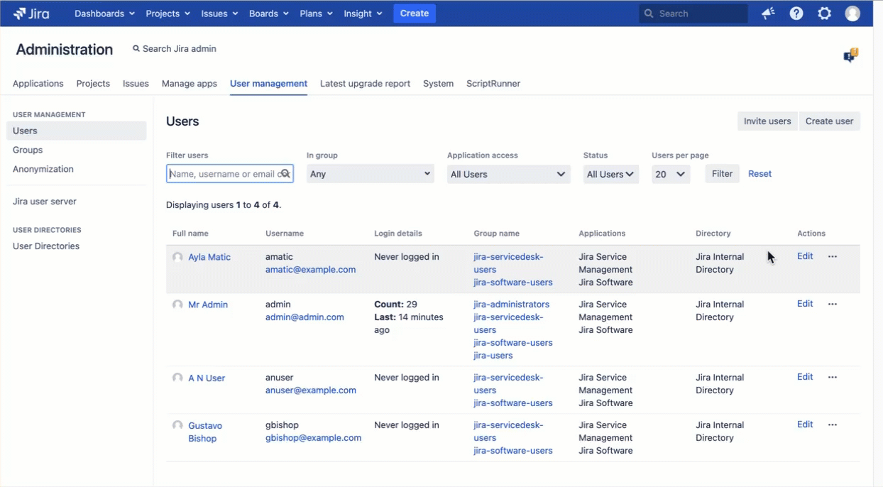
Task: Open the user profile avatar
Action: 852,13
